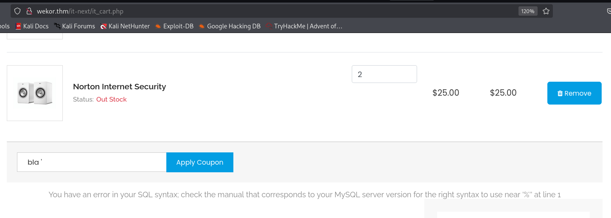Click the SQL syntax error message
Viewport: 611px width, 218px height.
pos(305,195)
